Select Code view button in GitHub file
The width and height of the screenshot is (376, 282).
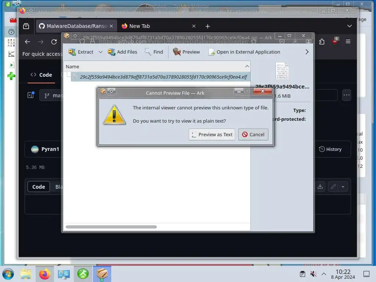39,187
